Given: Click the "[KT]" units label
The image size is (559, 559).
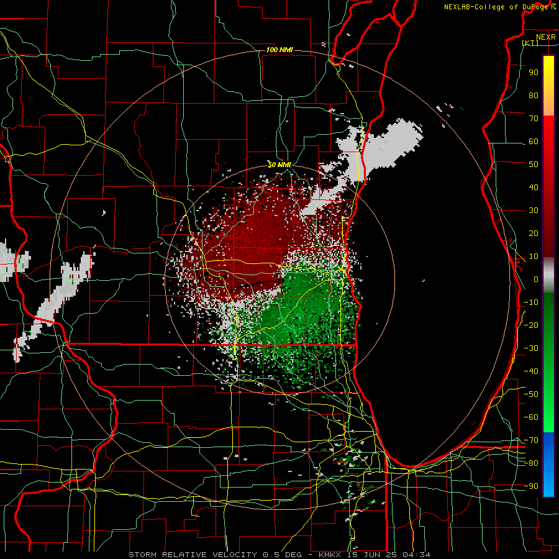Looking at the screenshot, I should [530, 43].
